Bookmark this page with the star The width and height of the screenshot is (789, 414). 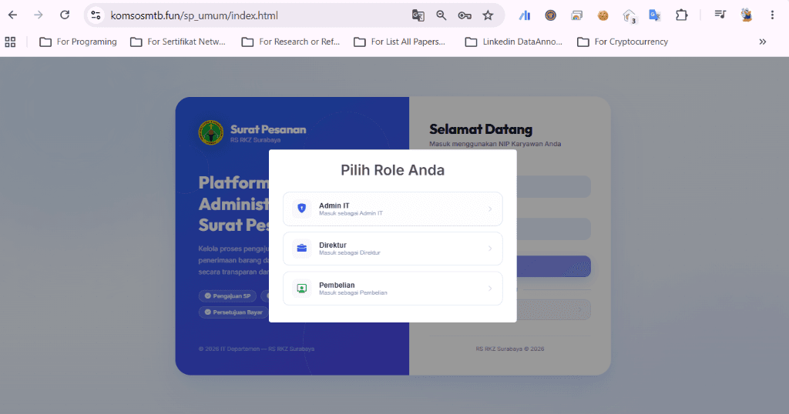tap(488, 15)
